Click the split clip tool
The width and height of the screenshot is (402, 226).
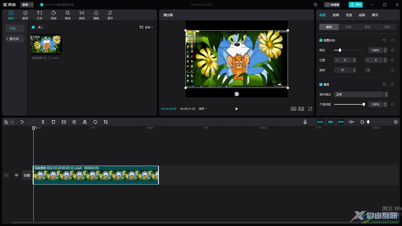(43, 122)
